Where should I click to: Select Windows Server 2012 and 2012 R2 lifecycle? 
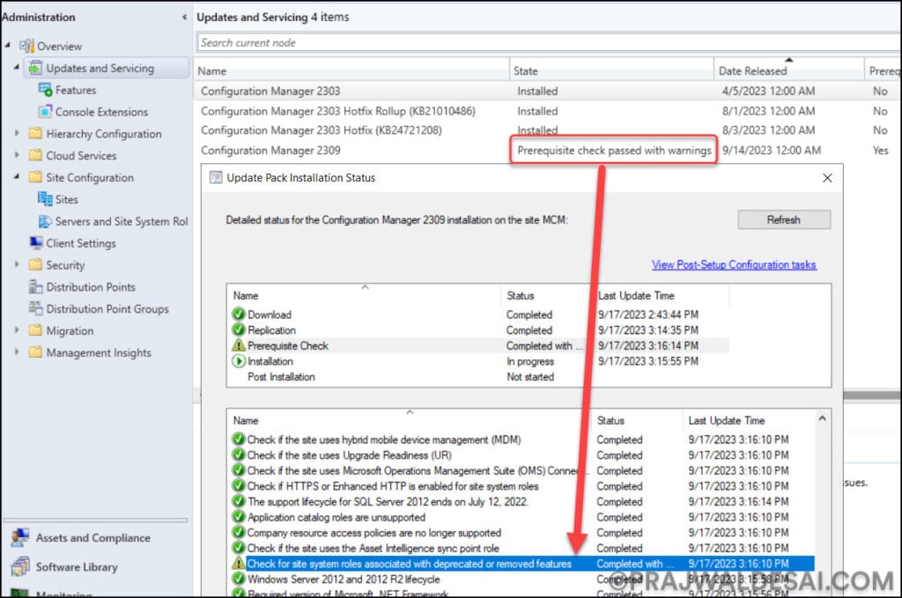(x=521, y=579)
